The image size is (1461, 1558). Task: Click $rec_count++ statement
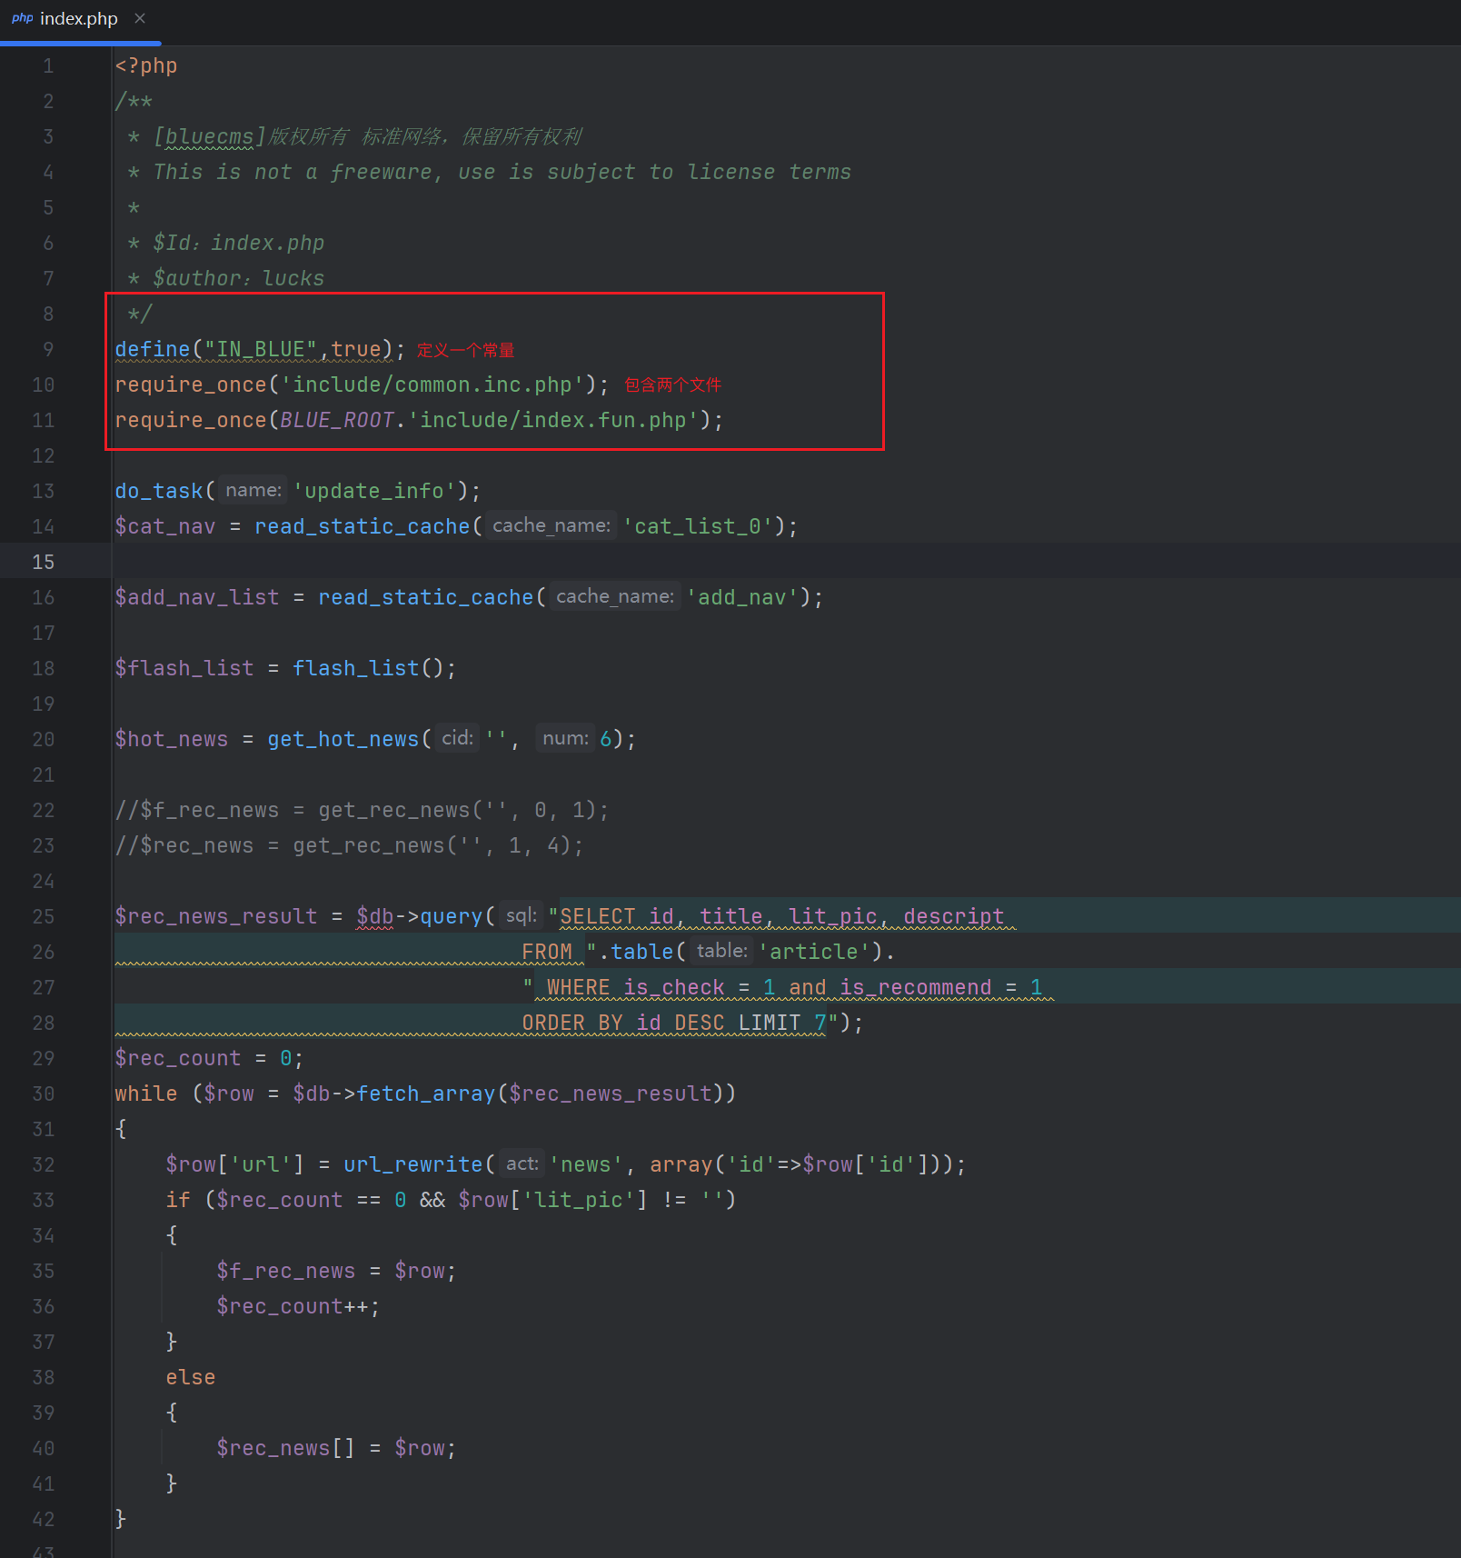click(298, 1306)
